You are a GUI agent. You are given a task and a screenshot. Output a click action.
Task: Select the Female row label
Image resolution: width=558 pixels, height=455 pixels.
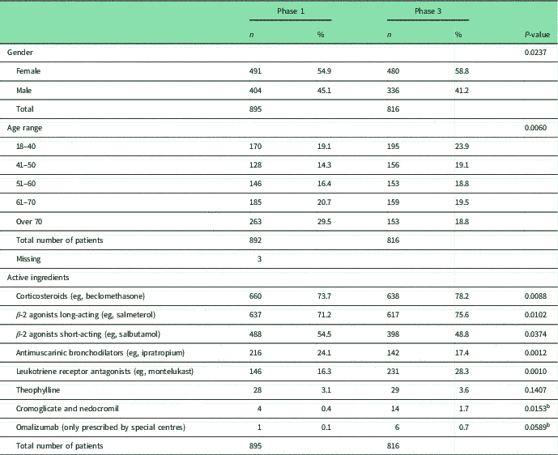[29, 71]
